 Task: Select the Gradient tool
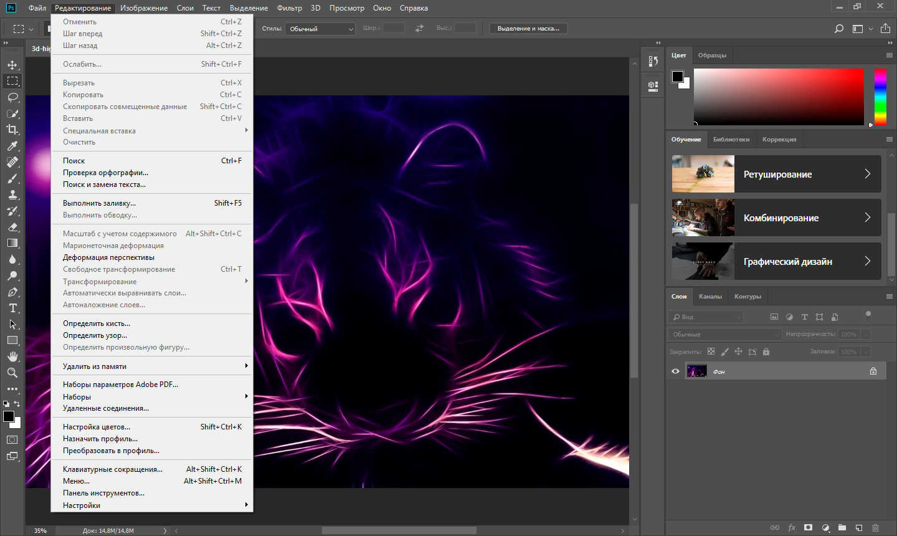[x=12, y=243]
